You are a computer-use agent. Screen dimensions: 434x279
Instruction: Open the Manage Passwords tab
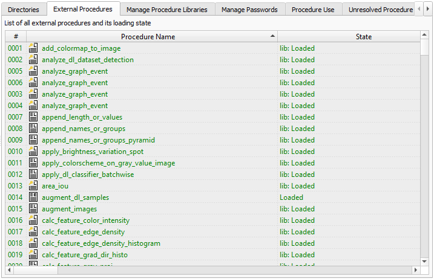(249, 10)
